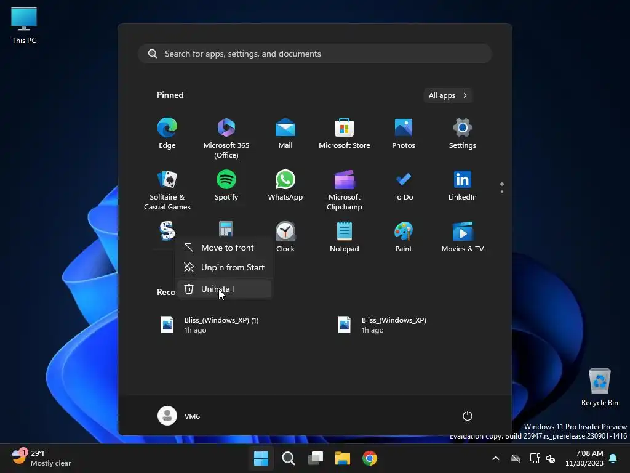630x473 pixels.
Task: Choose Unpin from Start
Action: (x=224, y=267)
